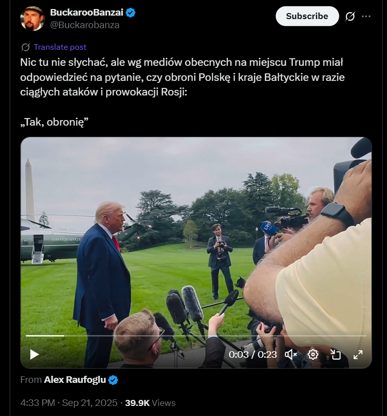387x416 pixels.
Task: Enable picture-in-picture mode for the video
Action: click(336, 354)
